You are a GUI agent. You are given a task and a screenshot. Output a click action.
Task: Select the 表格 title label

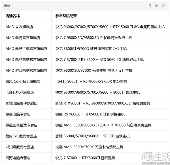click(x=7, y=6)
